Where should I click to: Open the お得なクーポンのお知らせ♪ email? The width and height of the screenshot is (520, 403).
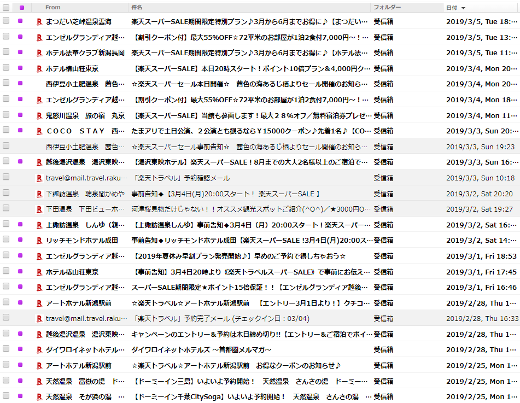pyautogui.click(x=236, y=365)
